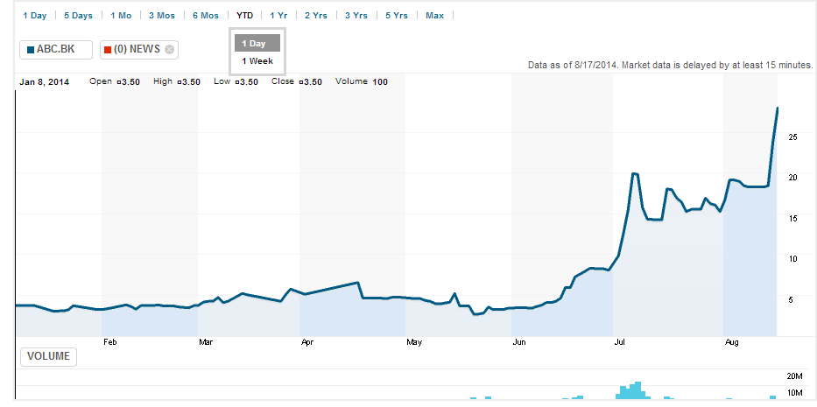817x407 pixels.
Task: Click the ABC.BK symbol button
Action: [56, 50]
